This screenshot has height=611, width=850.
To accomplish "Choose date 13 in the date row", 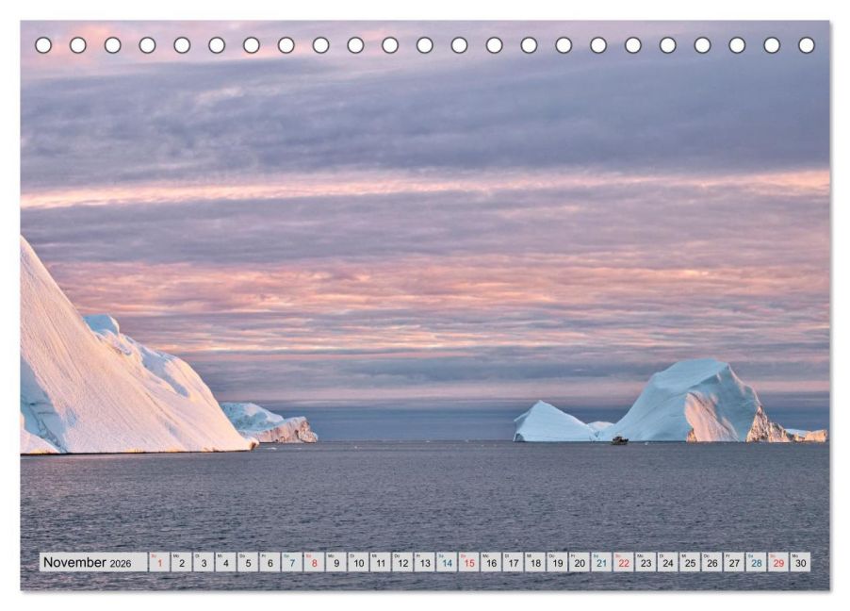I will point(425,562).
